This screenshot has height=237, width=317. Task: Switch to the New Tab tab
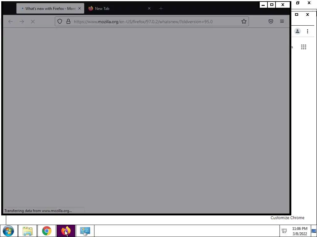click(120, 8)
